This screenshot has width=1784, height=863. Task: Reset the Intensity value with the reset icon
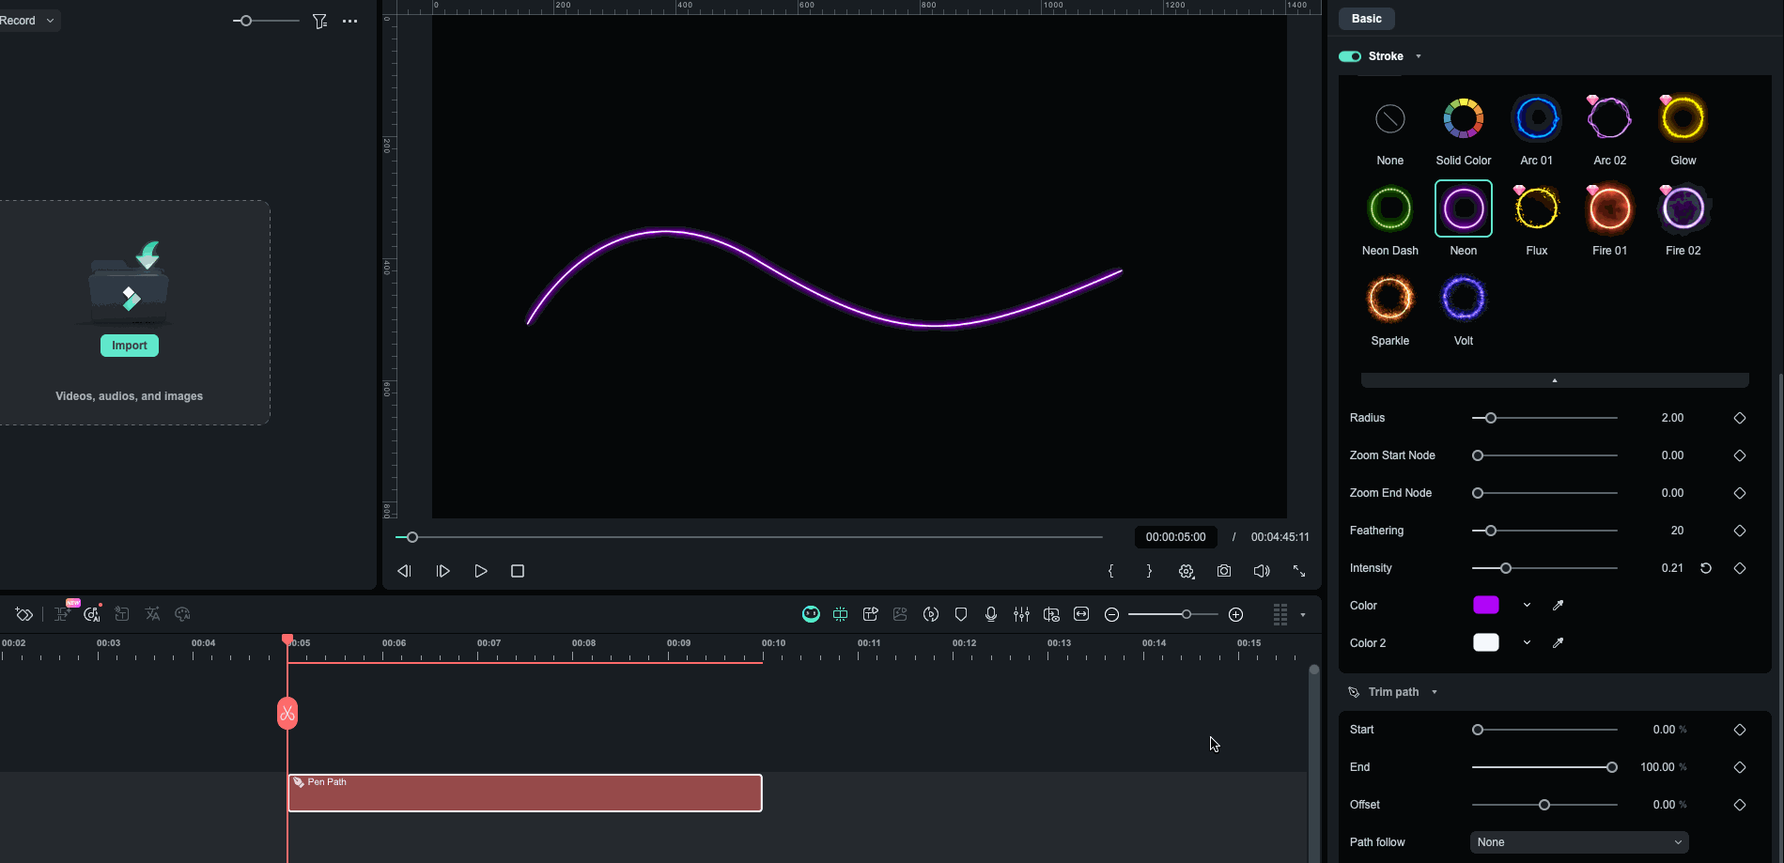[1707, 568]
